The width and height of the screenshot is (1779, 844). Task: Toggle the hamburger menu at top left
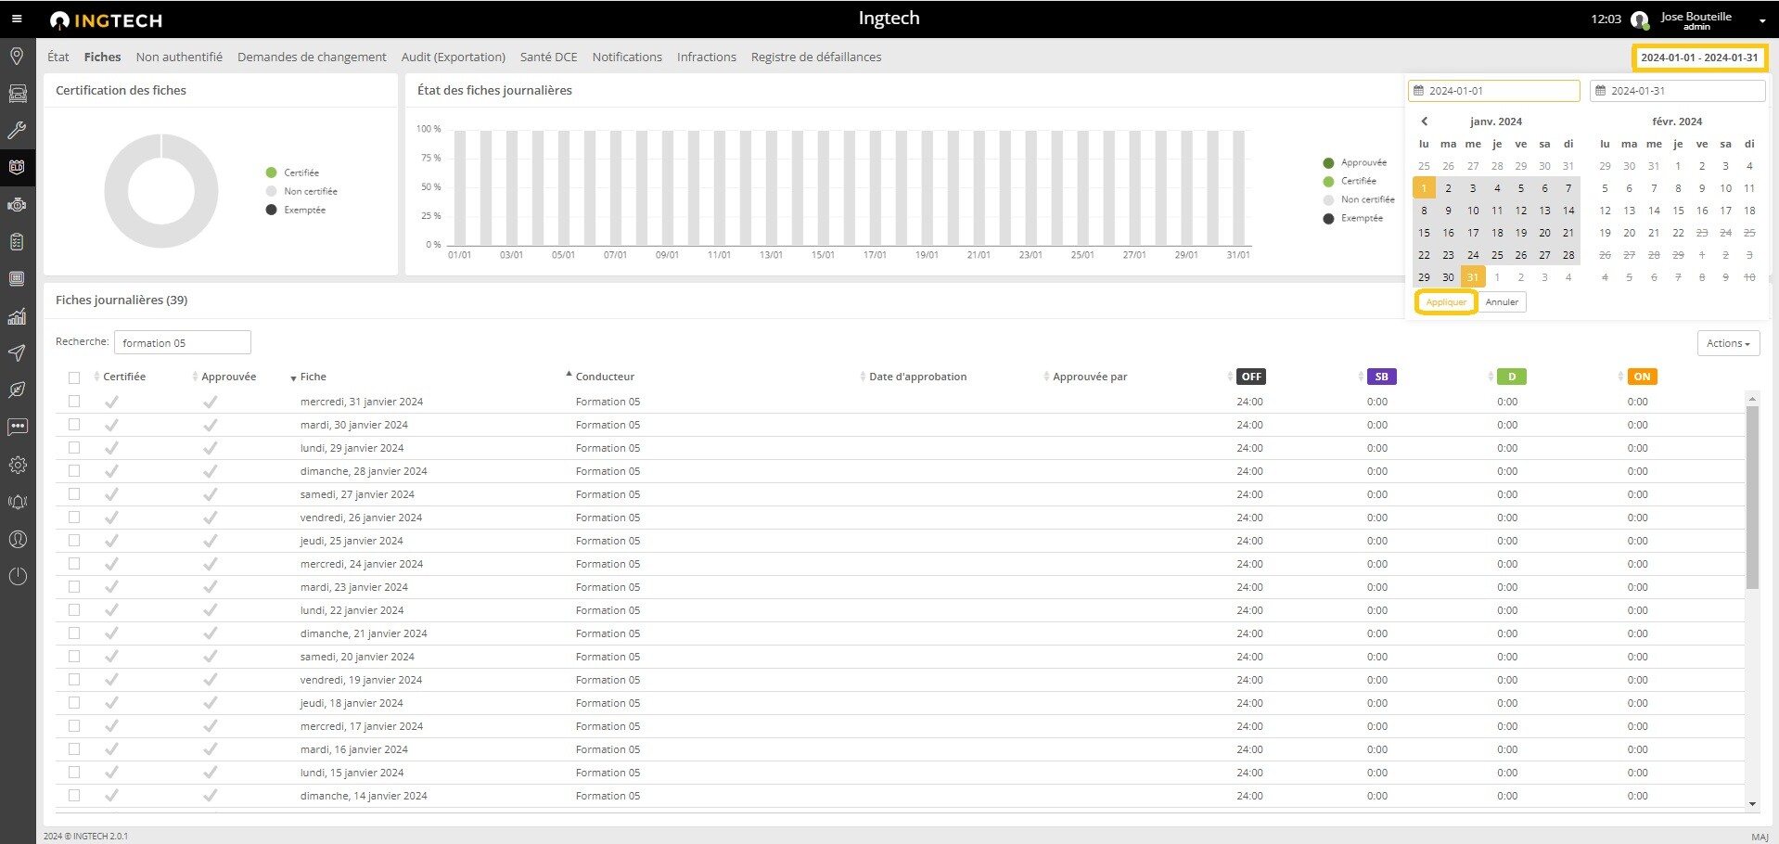(17, 19)
